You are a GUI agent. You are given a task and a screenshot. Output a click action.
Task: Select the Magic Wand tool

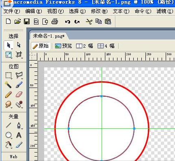click(8, 85)
